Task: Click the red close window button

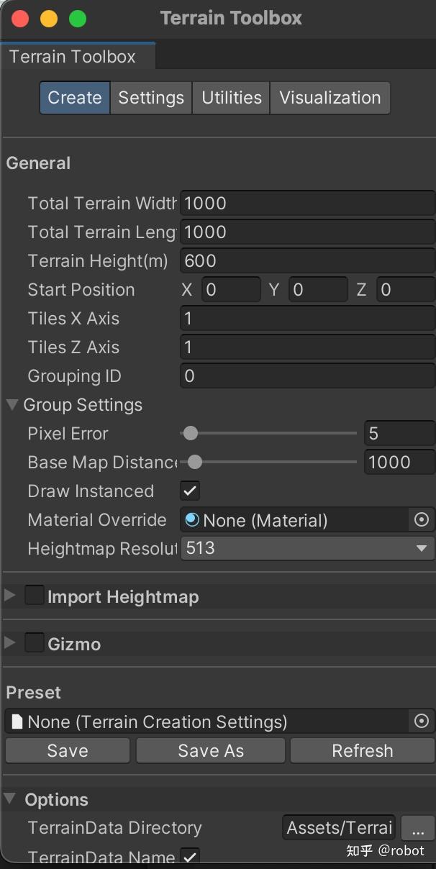Action: click(x=20, y=19)
